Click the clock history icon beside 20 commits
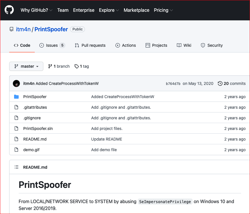Screen dimensions: 250x214 point(220,83)
